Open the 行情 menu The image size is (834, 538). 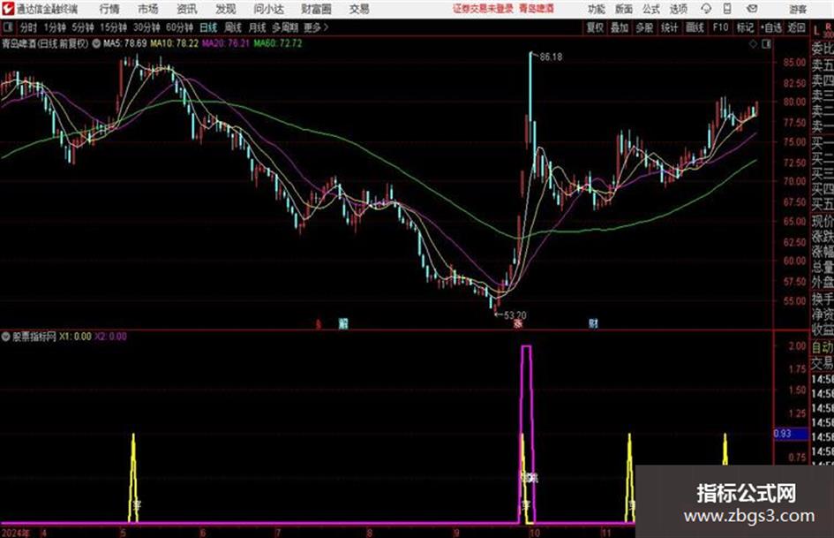click(x=109, y=9)
